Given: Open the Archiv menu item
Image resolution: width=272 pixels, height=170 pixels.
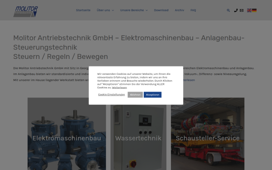Looking at the screenshot, I should (x=180, y=10).
